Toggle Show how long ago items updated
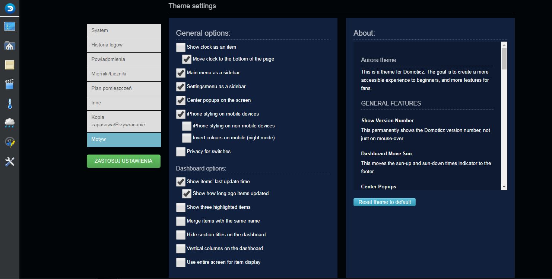The height and width of the screenshot is (279, 552). click(x=187, y=194)
